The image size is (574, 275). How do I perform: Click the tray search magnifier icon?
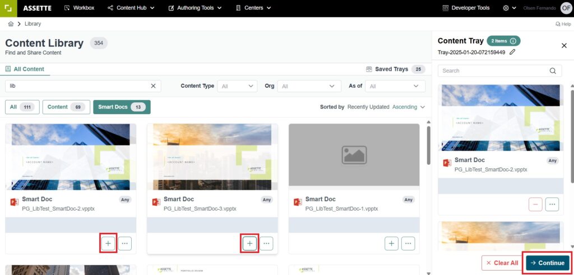click(553, 71)
